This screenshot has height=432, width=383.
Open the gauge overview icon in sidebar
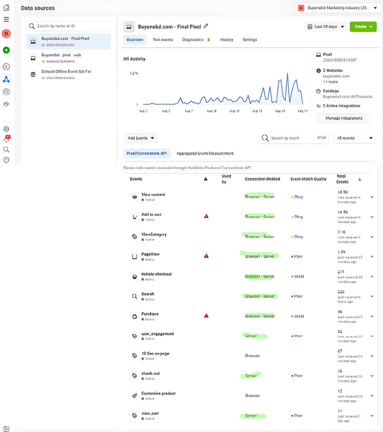tap(6, 67)
